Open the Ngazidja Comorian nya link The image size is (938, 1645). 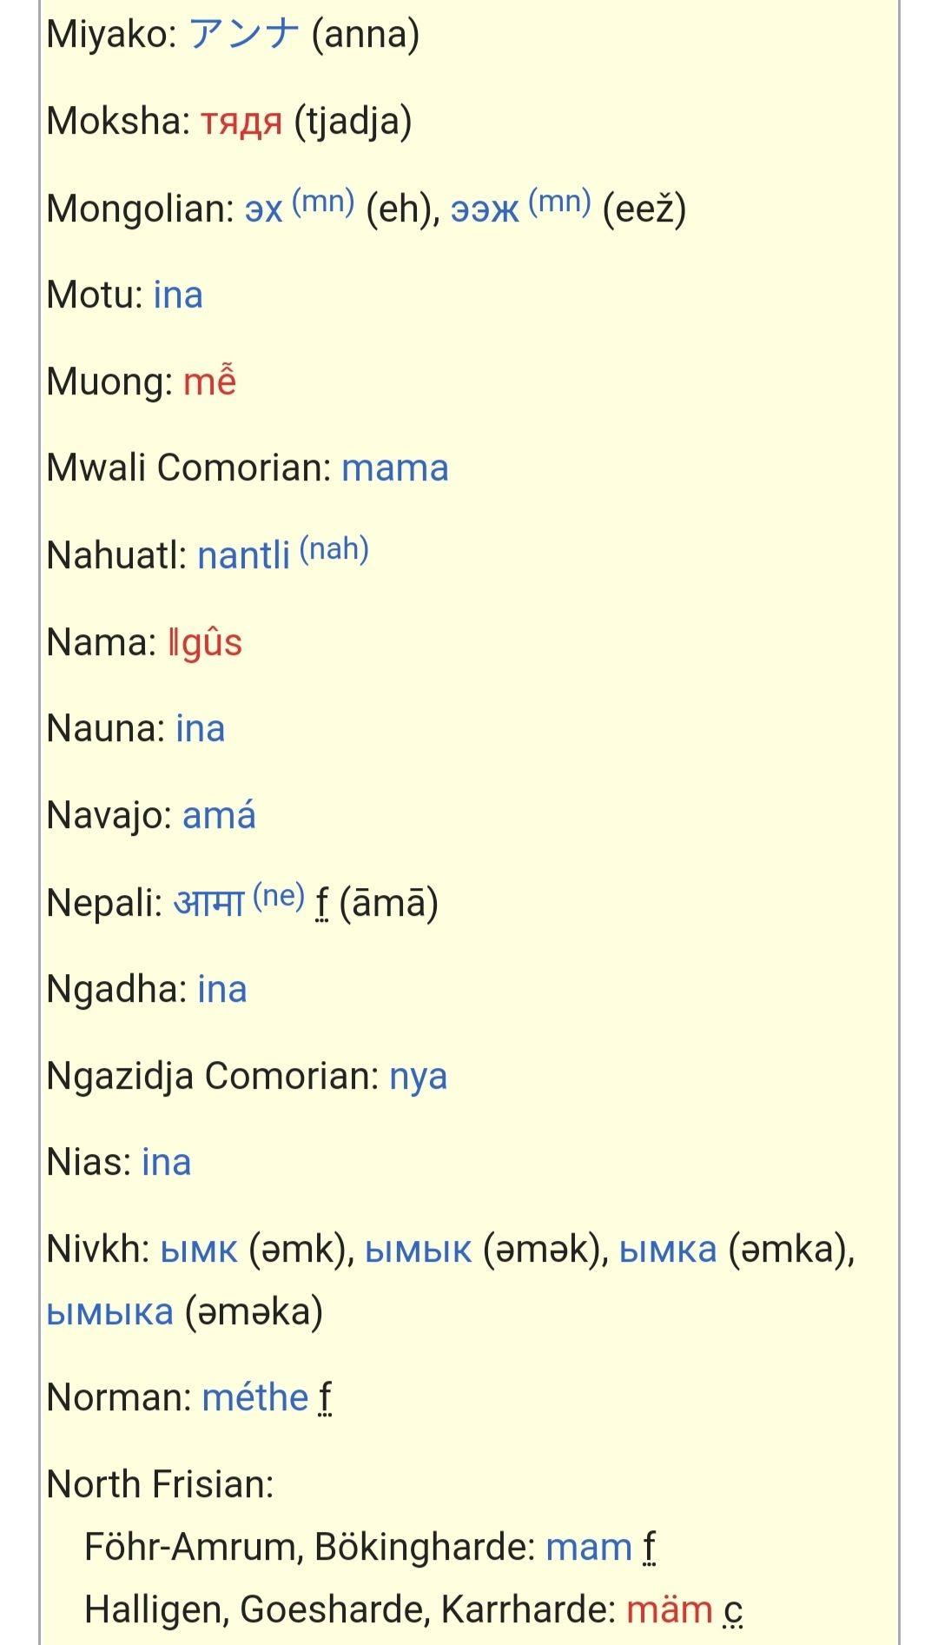(x=419, y=1078)
